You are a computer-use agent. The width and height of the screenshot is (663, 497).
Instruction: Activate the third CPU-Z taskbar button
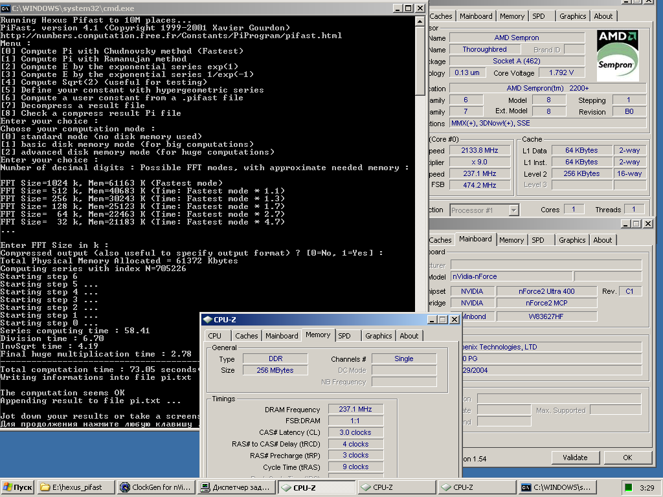(477, 487)
